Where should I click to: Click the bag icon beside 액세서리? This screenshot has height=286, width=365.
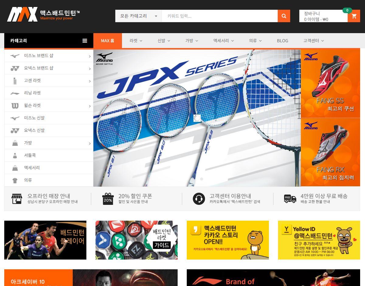coord(15,168)
